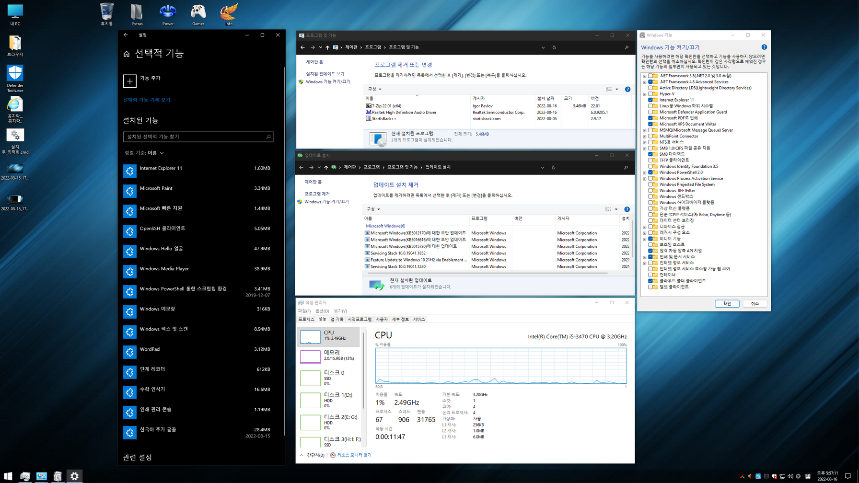859x483 pixels.
Task: Open 구성 dropdown in 프로그램 및 기능
Action: pos(374,89)
